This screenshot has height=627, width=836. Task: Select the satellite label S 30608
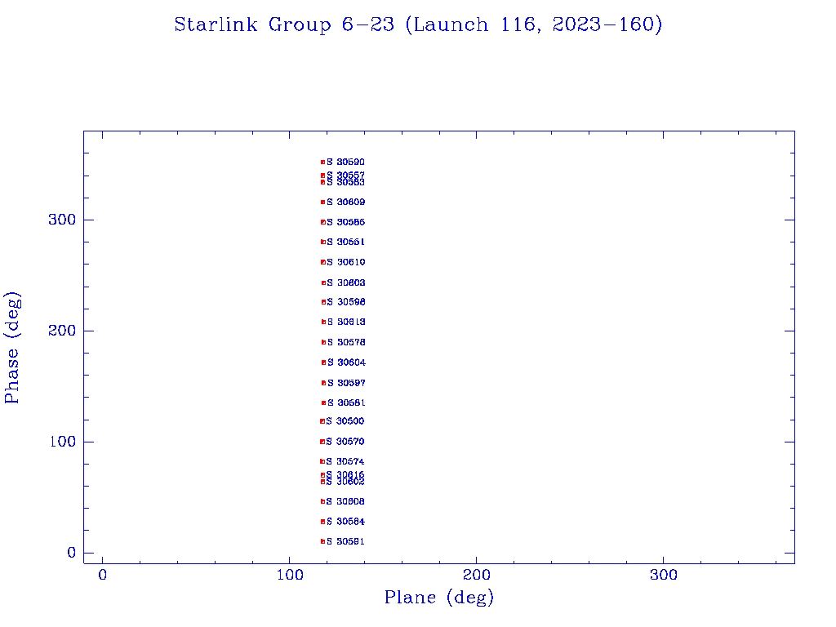tap(345, 502)
